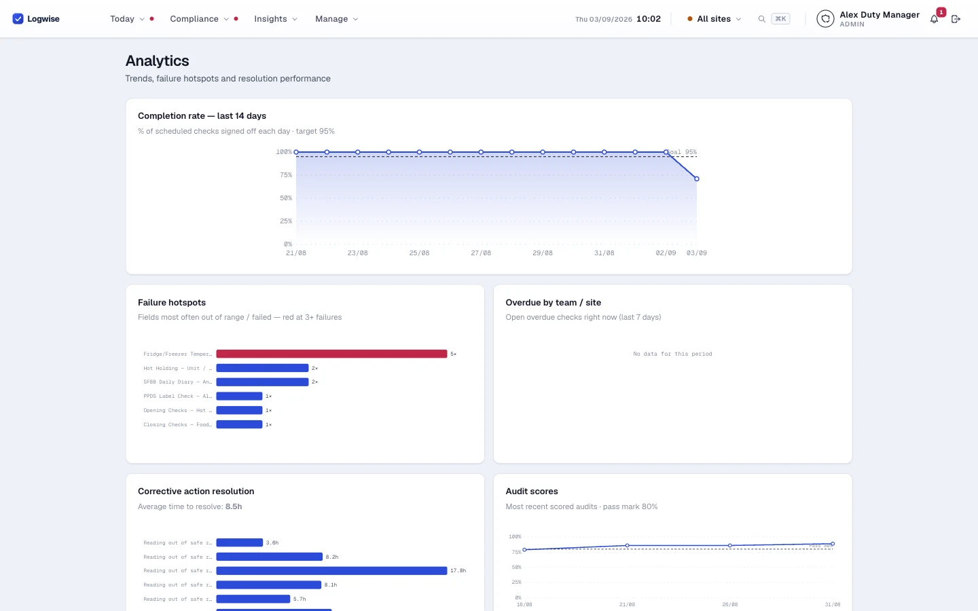The image size is (978, 611).
Task: Select the 16/08 audit score point
Action: [524, 550]
